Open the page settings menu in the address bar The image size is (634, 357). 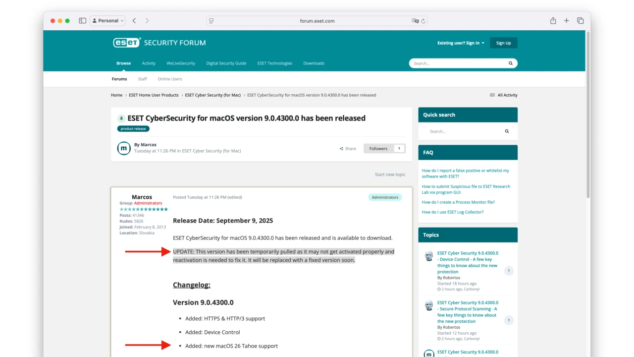click(211, 20)
